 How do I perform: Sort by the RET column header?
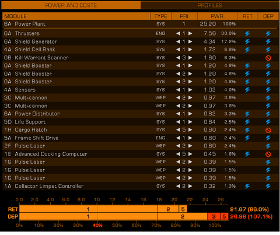click(247, 16)
